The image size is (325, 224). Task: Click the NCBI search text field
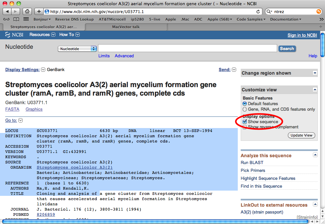(x=187, y=48)
